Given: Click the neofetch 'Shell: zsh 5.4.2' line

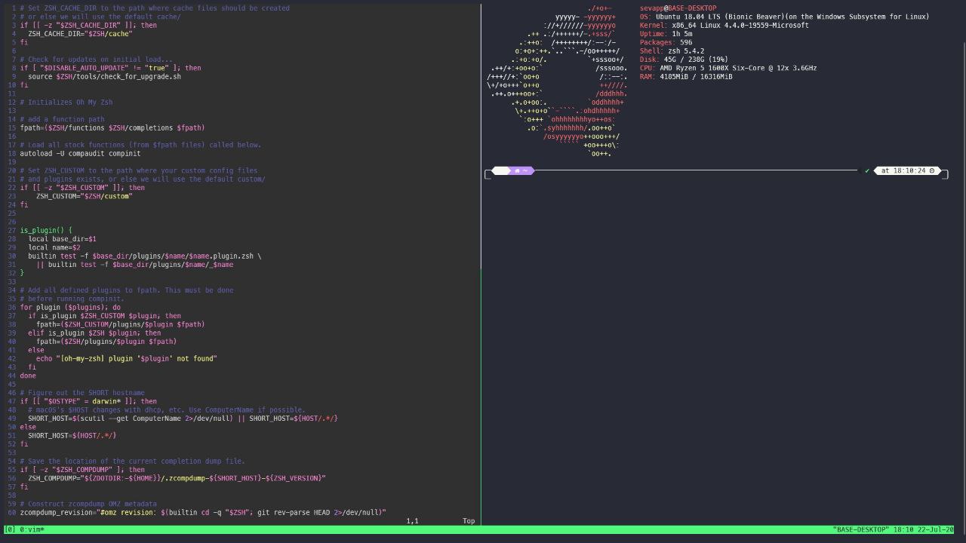Looking at the screenshot, I should pyautogui.click(x=672, y=51).
